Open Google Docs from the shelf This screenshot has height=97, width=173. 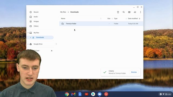(x=80, y=94)
